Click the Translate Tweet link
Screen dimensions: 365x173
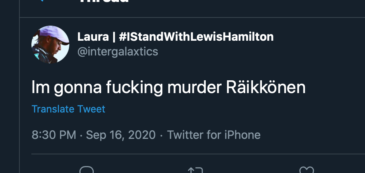tap(69, 109)
